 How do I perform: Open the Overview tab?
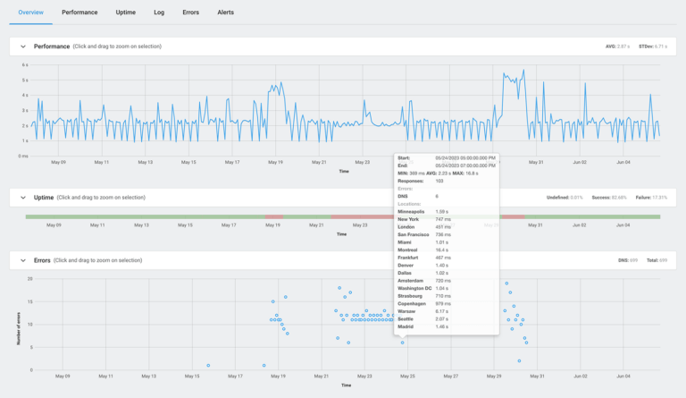click(30, 13)
